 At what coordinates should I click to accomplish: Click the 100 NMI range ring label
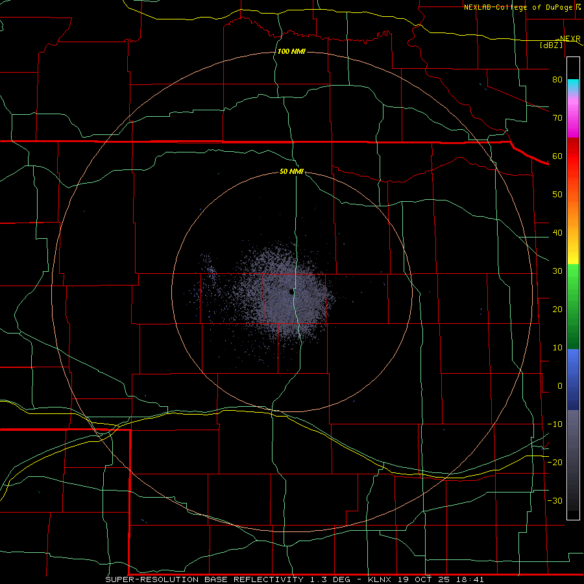click(291, 51)
